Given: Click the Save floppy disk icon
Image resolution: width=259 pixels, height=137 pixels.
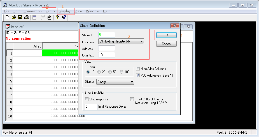Looking at the screenshot, I should point(20,17).
